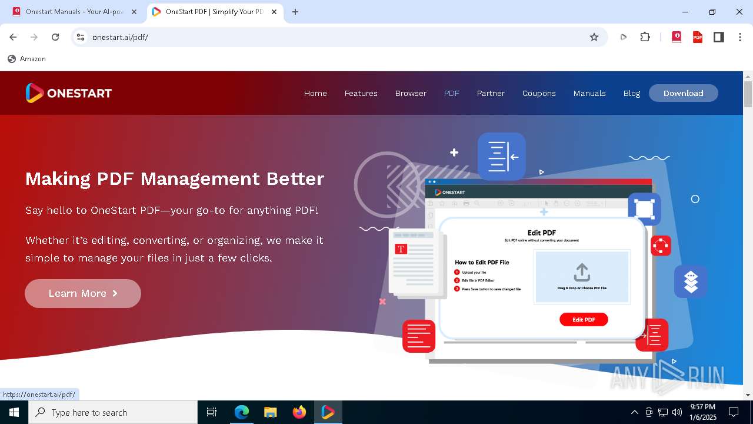View site information icon in address bar
This screenshot has width=753, height=424.
coord(81,37)
